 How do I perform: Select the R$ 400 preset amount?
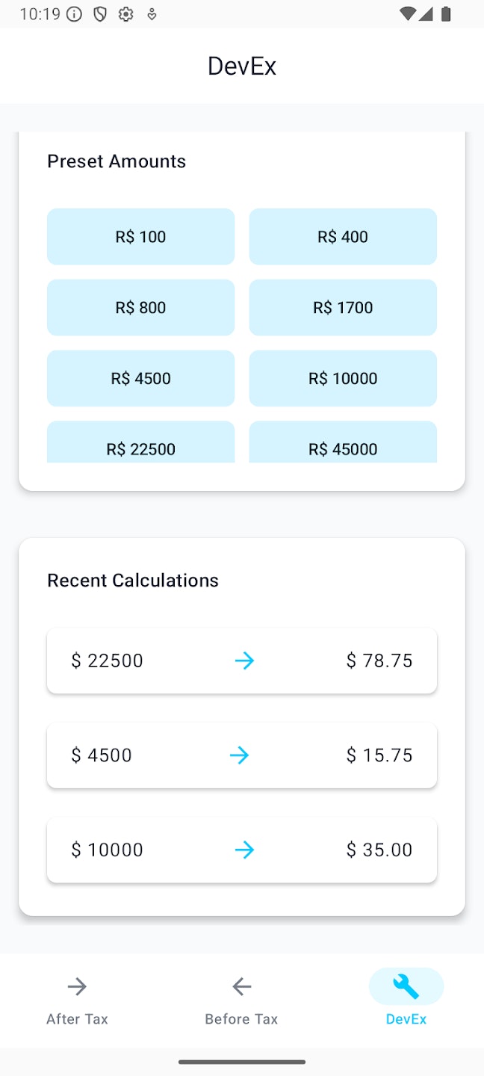(343, 237)
